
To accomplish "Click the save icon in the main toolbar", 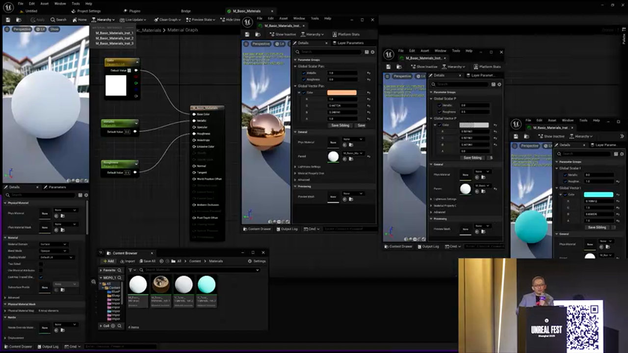I will [8, 20].
